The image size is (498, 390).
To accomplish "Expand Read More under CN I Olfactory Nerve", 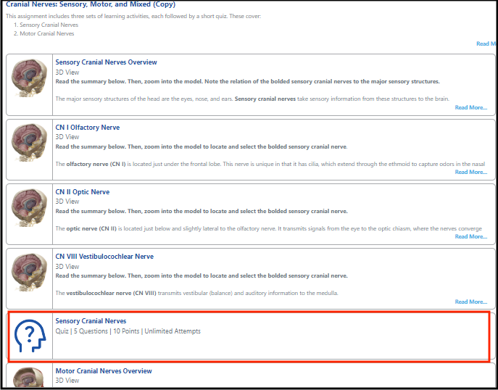I will tap(470, 172).
